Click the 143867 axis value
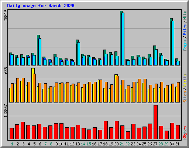Screen dimensions: 189x148 click(x=6, y=111)
